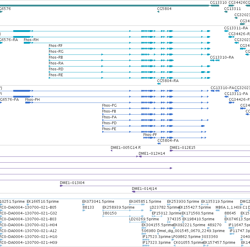The image size is (250, 247).
Task: Select the DME1-005G14.R clone label
Action: coord(126,148)
